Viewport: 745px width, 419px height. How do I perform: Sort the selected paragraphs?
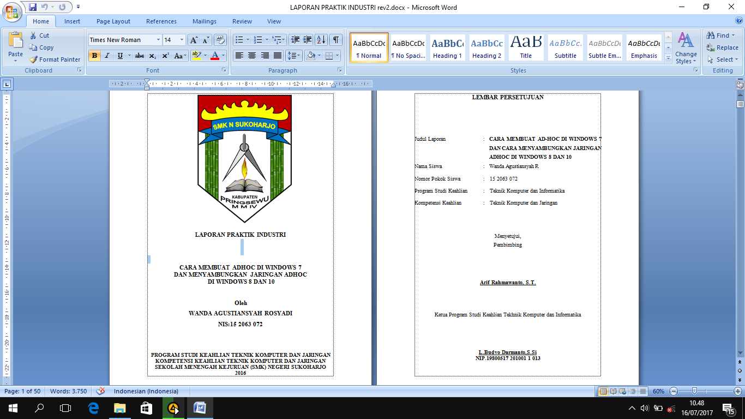(x=321, y=40)
